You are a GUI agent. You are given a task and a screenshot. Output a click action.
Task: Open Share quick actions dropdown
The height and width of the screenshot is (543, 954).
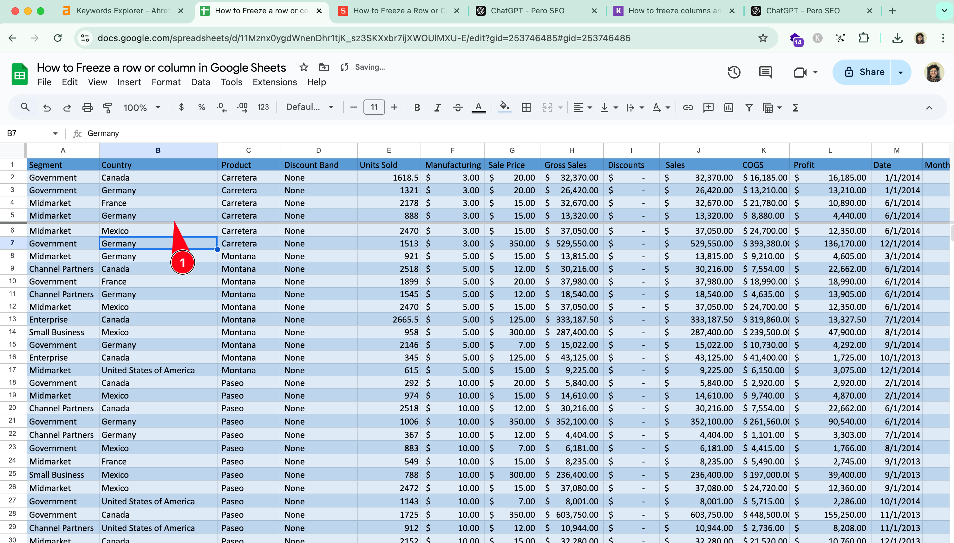coord(901,72)
